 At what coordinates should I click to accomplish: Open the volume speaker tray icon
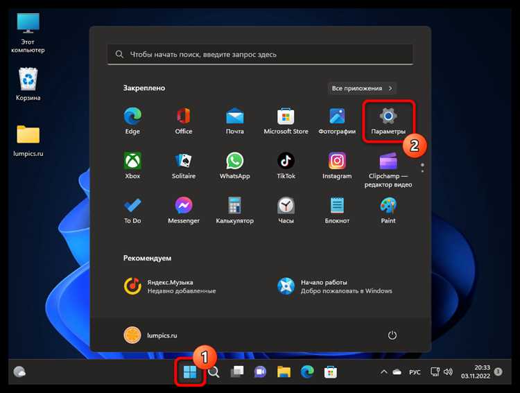pos(448,372)
